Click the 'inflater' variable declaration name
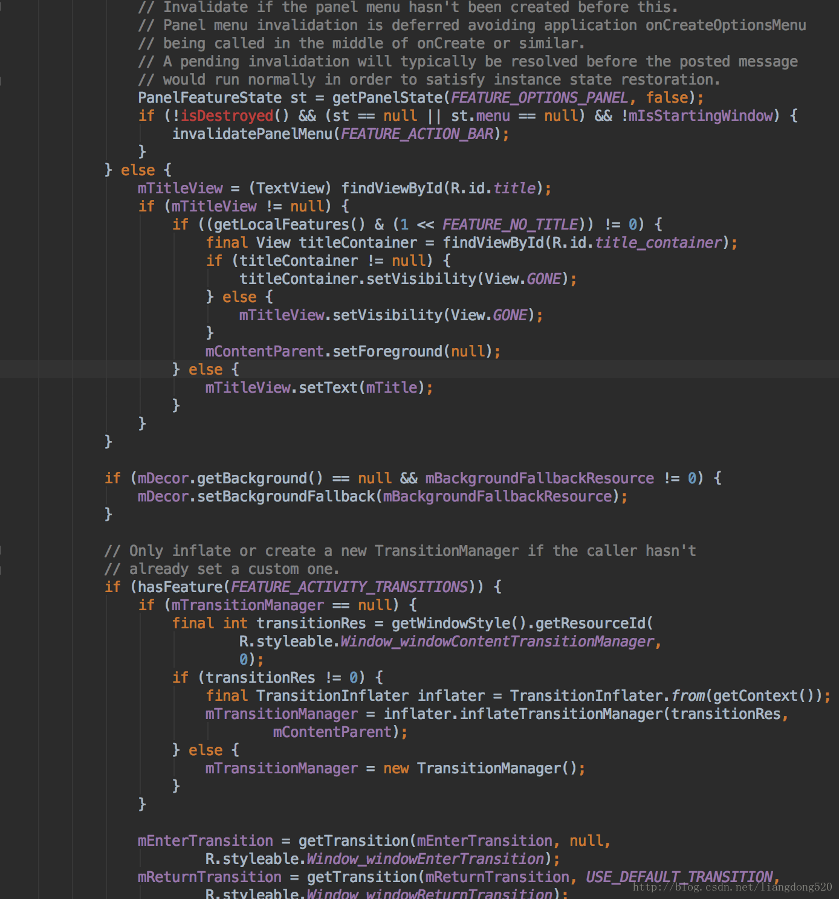Viewport: 839px width, 899px height. coord(451,696)
